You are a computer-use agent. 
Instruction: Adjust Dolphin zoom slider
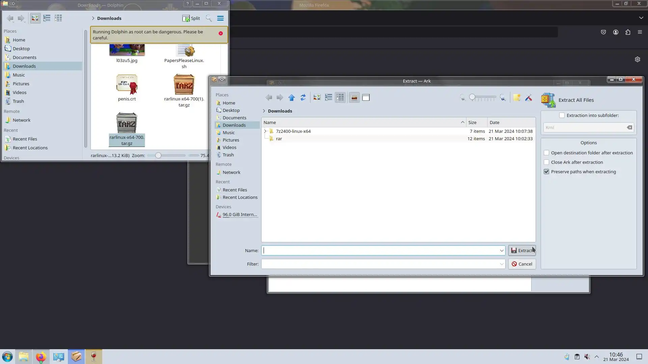click(x=158, y=155)
